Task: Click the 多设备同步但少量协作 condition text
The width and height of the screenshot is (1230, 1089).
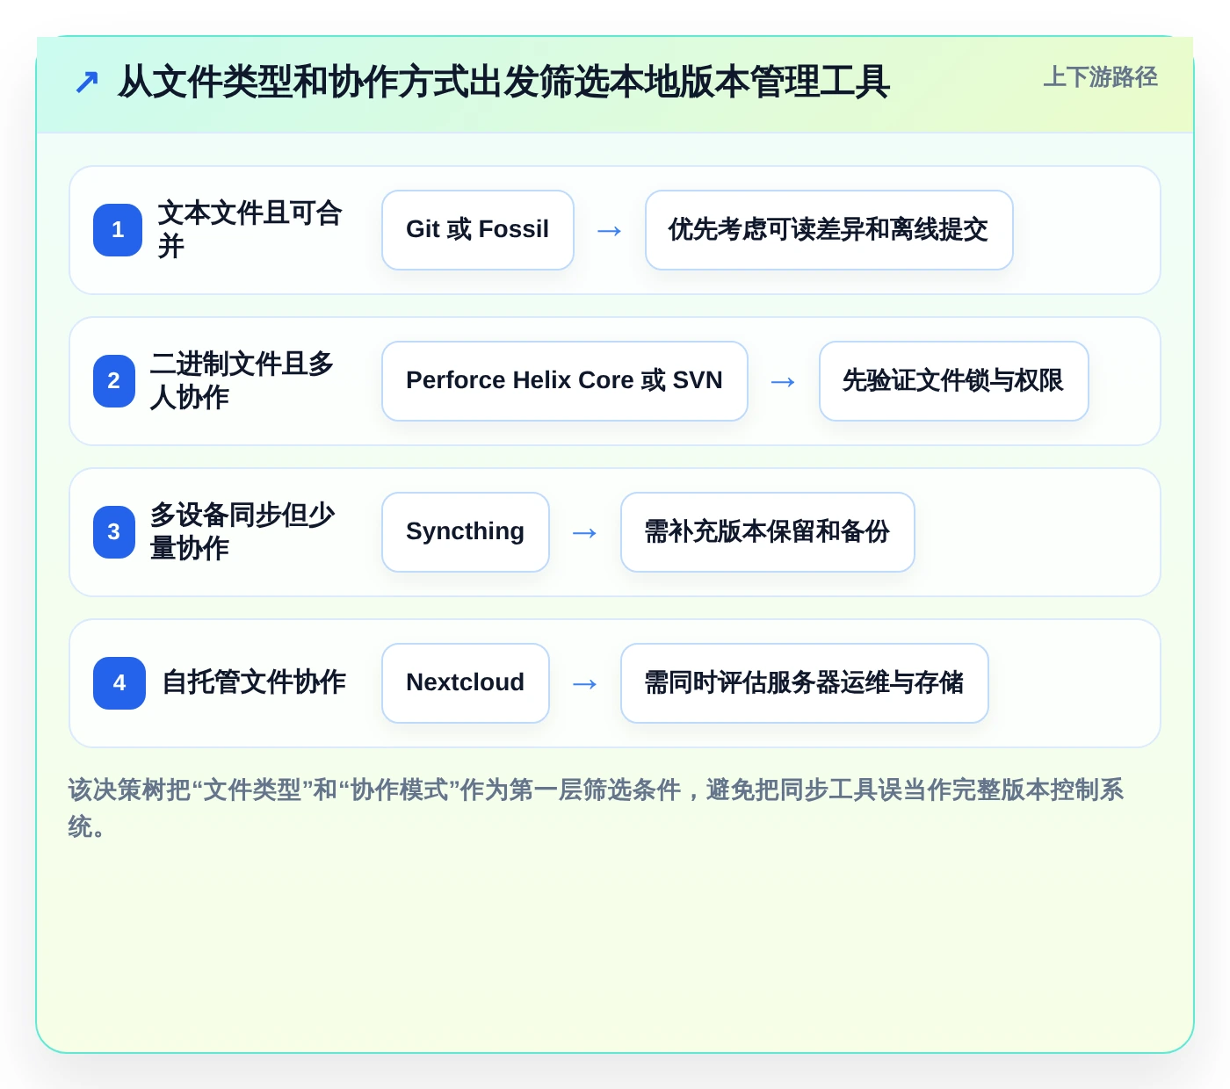Action: point(242,532)
